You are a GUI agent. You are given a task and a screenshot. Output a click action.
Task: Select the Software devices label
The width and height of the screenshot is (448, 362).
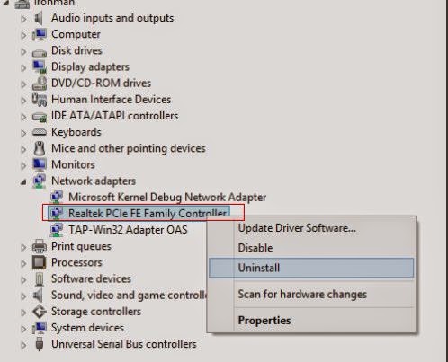(91, 278)
